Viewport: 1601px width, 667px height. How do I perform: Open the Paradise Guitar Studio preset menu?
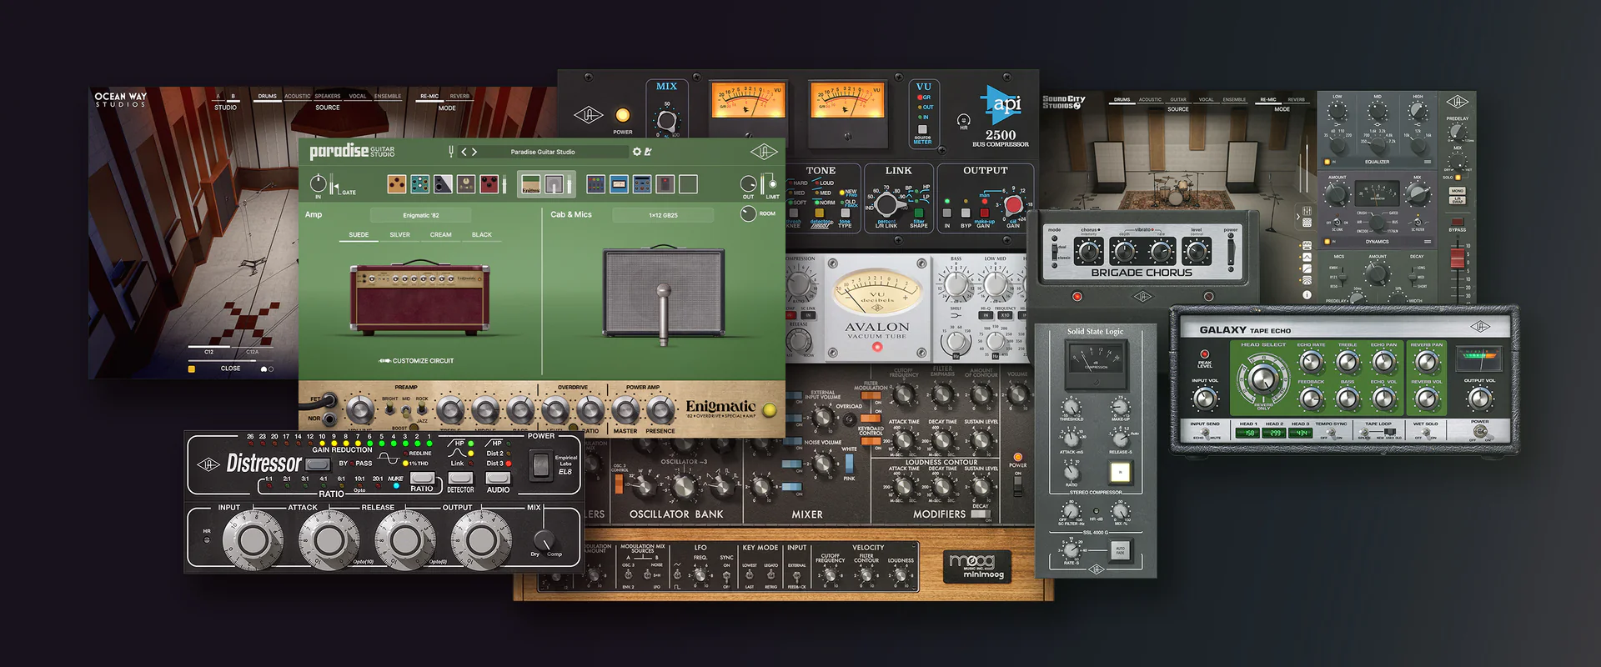click(x=543, y=152)
